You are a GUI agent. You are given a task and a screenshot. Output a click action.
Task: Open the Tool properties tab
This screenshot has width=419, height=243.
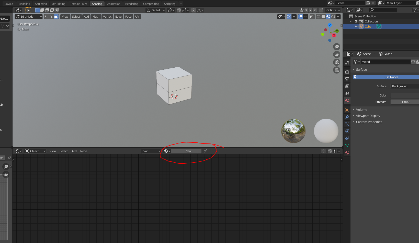pyautogui.click(x=347, y=63)
